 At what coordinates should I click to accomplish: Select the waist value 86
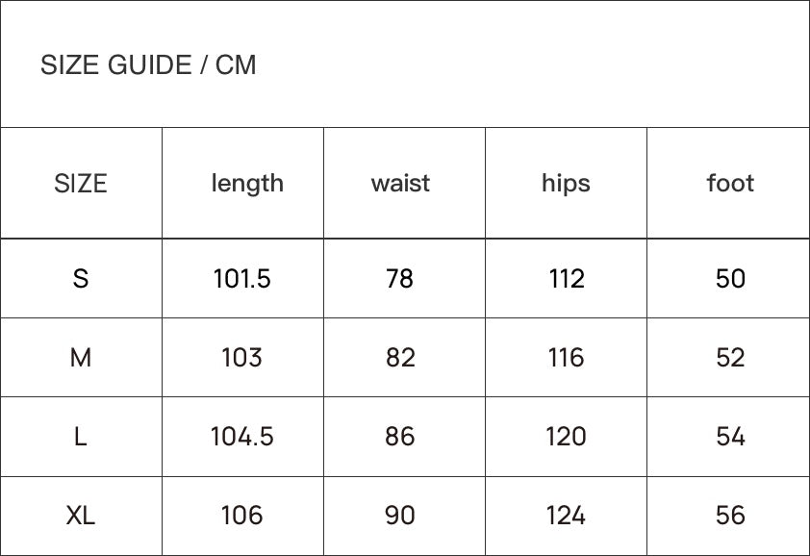point(400,437)
